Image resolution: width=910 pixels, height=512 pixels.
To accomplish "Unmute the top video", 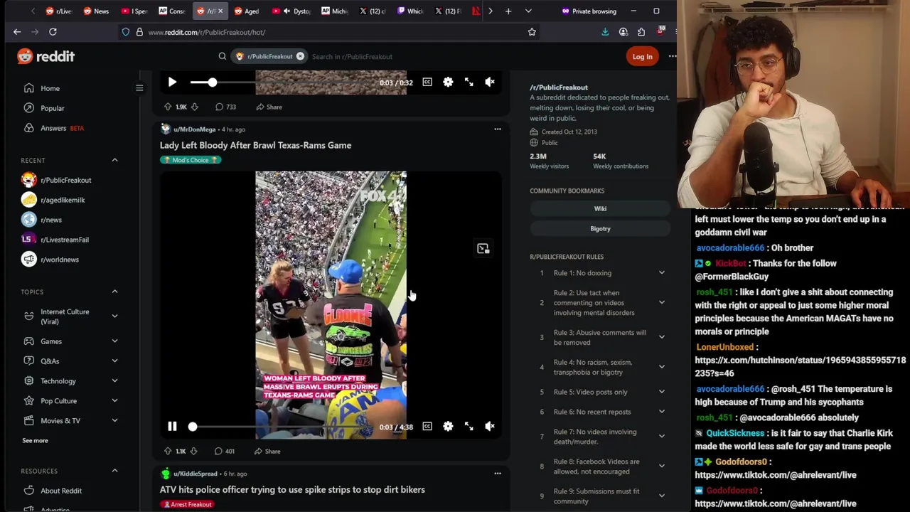I will pos(490,82).
